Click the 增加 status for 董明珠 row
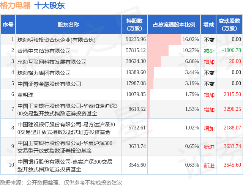This screenshot has height=186, width=243. coord(209,95)
